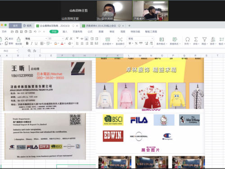225x169 pixels.
Task: Click the Merge and Center icon
Action: 108,39
